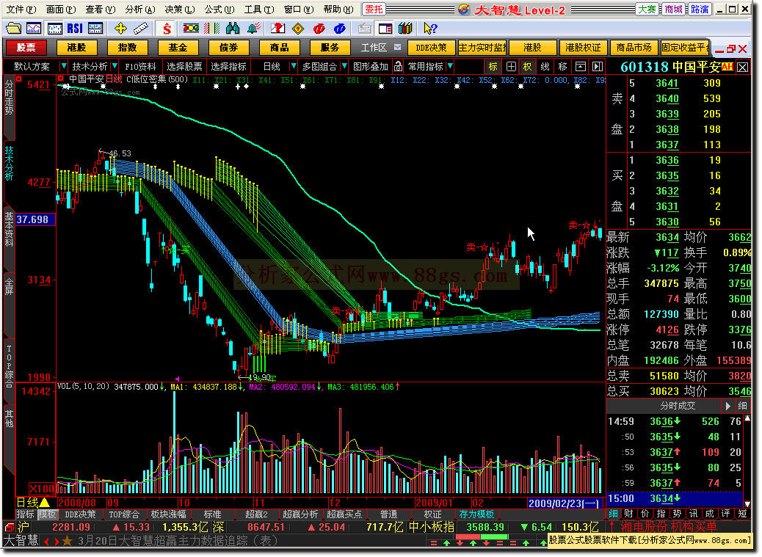Click the crosshair grid icon

(511, 67)
